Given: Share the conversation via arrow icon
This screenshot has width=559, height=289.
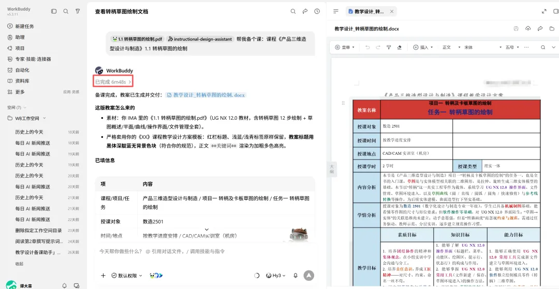Looking at the screenshot, I should pos(305,11).
